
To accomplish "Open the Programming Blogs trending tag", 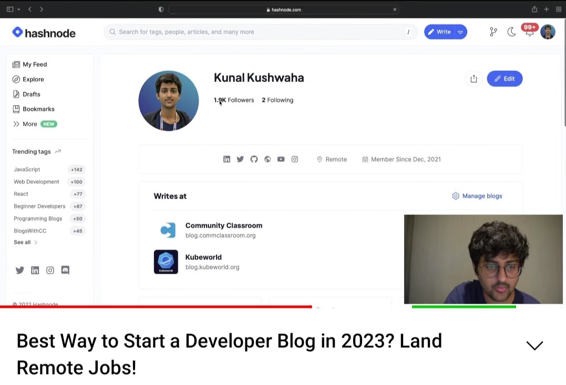I will coord(49,218).
